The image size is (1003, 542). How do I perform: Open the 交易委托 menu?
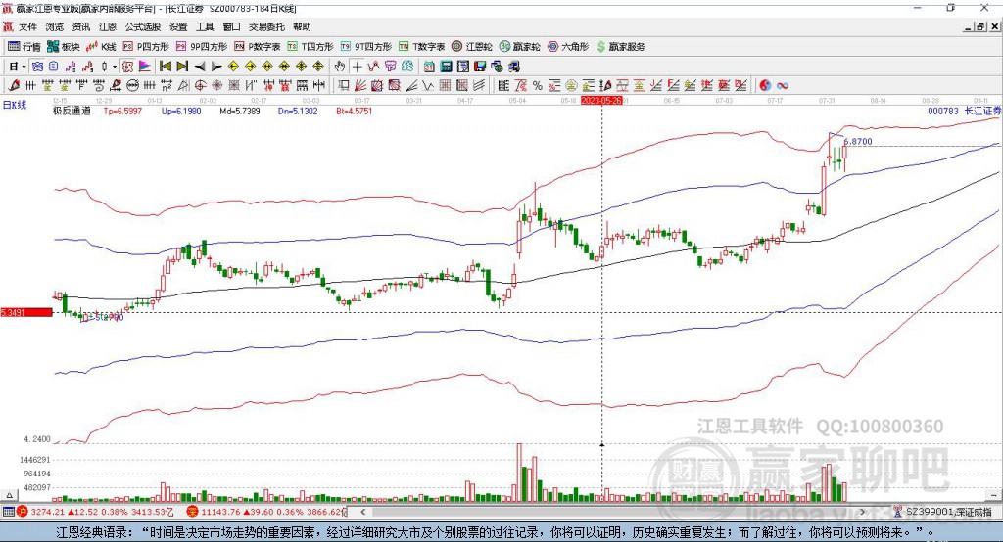tap(266, 26)
